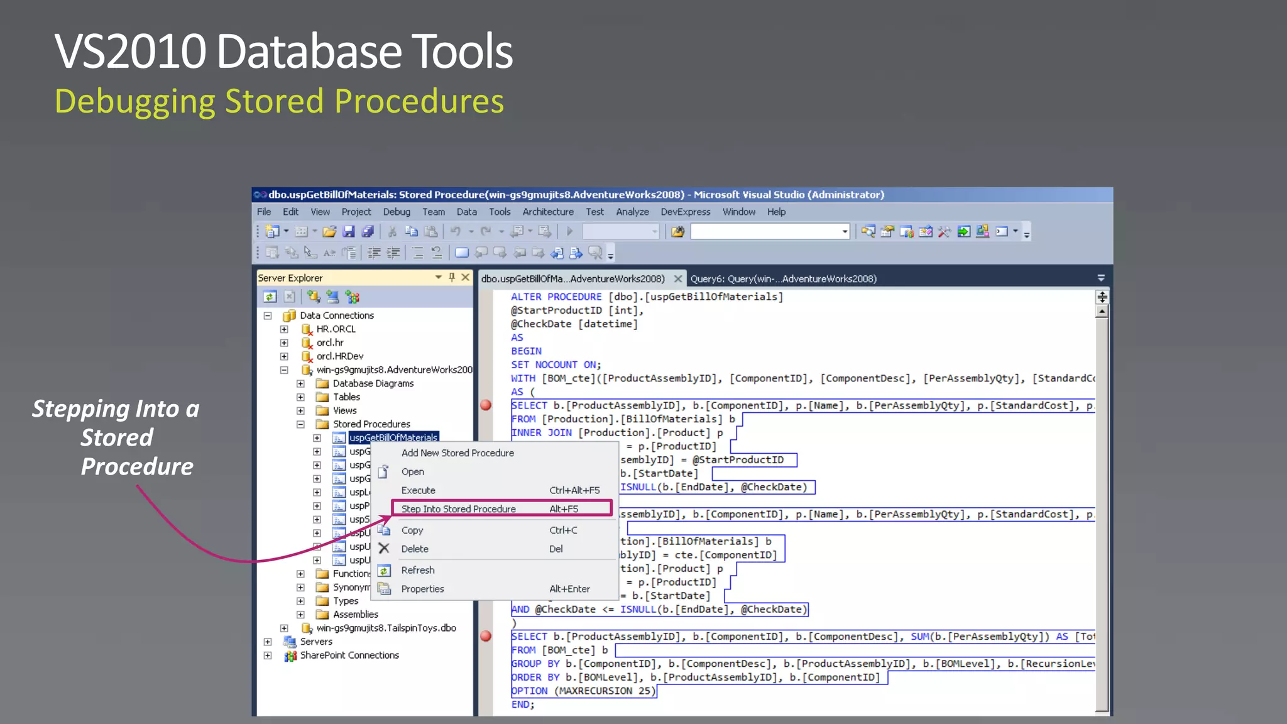
Task: Toggle the breakpoint on the final SELECT line
Action: (x=486, y=636)
